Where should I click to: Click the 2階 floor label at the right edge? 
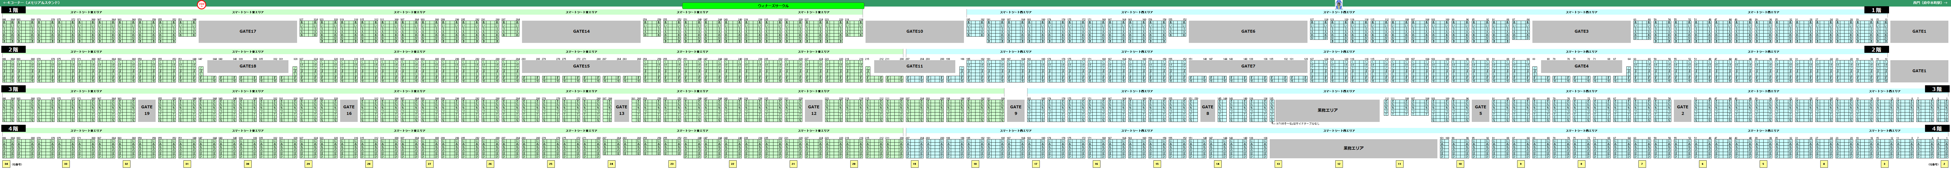tap(1877, 50)
